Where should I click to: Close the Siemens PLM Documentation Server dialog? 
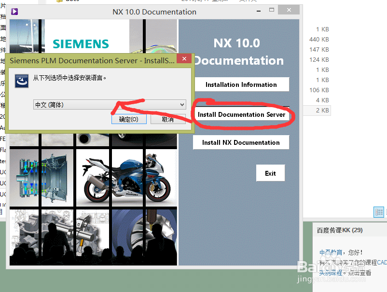(184, 59)
